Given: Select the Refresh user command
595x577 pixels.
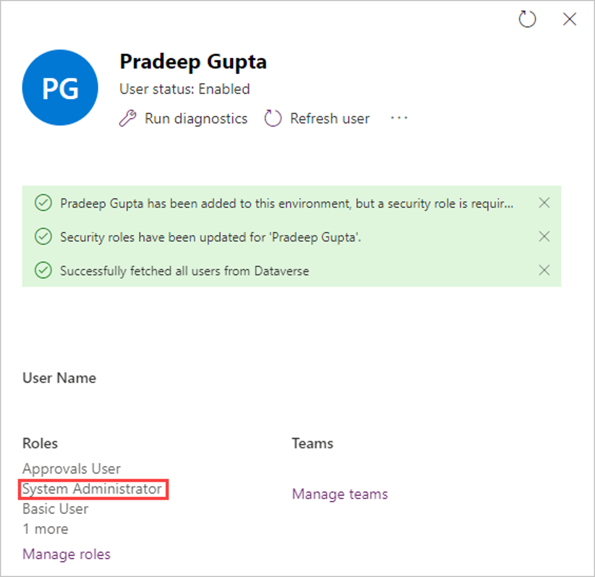Looking at the screenshot, I should click(317, 118).
